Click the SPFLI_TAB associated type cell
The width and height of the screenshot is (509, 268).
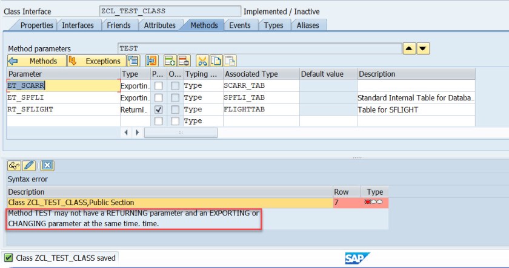(261, 97)
